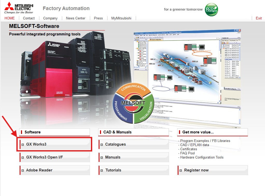Click the arrow icon beside Adobe Reader

[23, 170]
